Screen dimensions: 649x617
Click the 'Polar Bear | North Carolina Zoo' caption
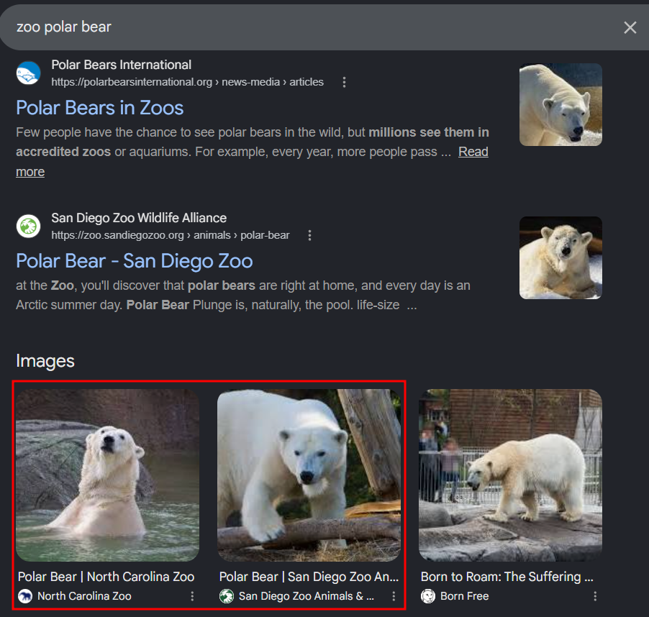pos(106,577)
